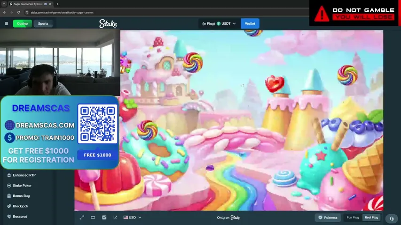401x225 pixels.
Task: Open the Fairness info
Action: click(328, 217)
